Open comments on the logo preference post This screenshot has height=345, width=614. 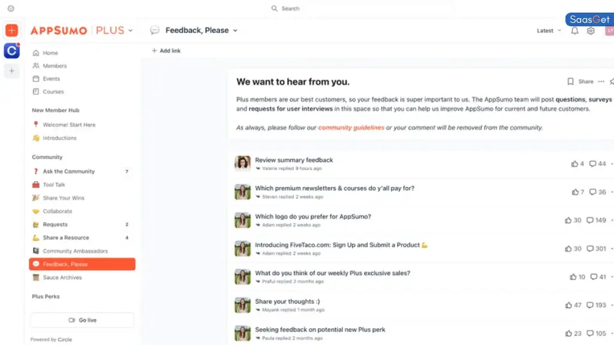tap(596, 220)
